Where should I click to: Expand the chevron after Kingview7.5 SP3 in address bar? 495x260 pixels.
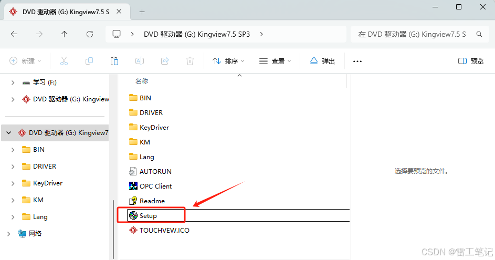[x=261, y=34]
